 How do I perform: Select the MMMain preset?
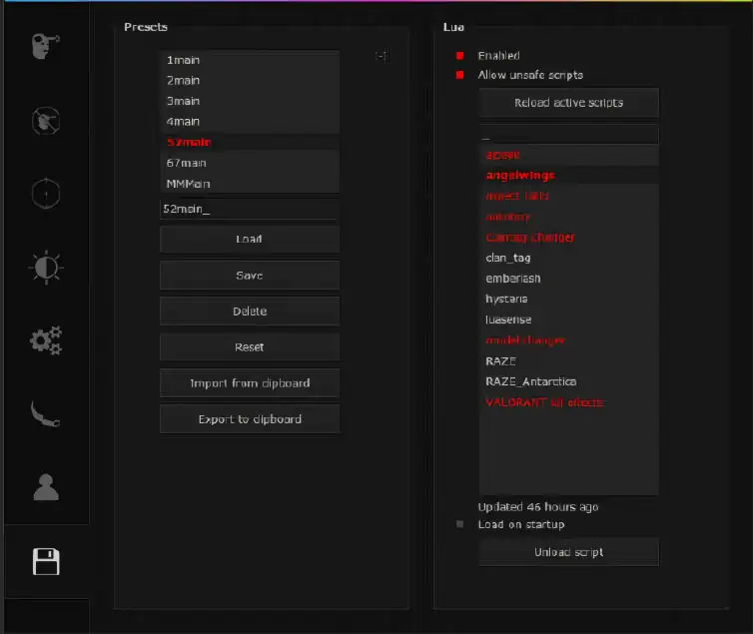250,184
